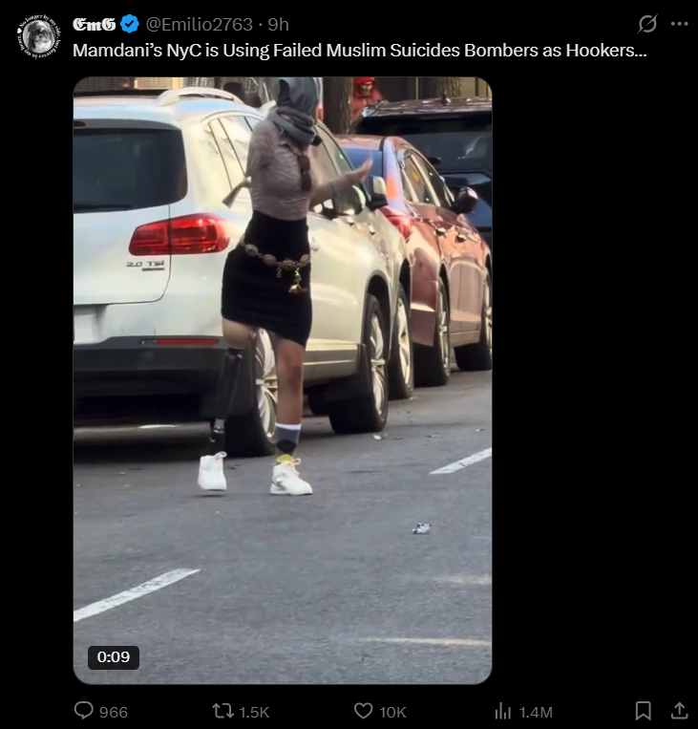Viewport: 698px width, 729px height.
Task: Open the @Emilio2763 handle link
Action: point(200,25)
